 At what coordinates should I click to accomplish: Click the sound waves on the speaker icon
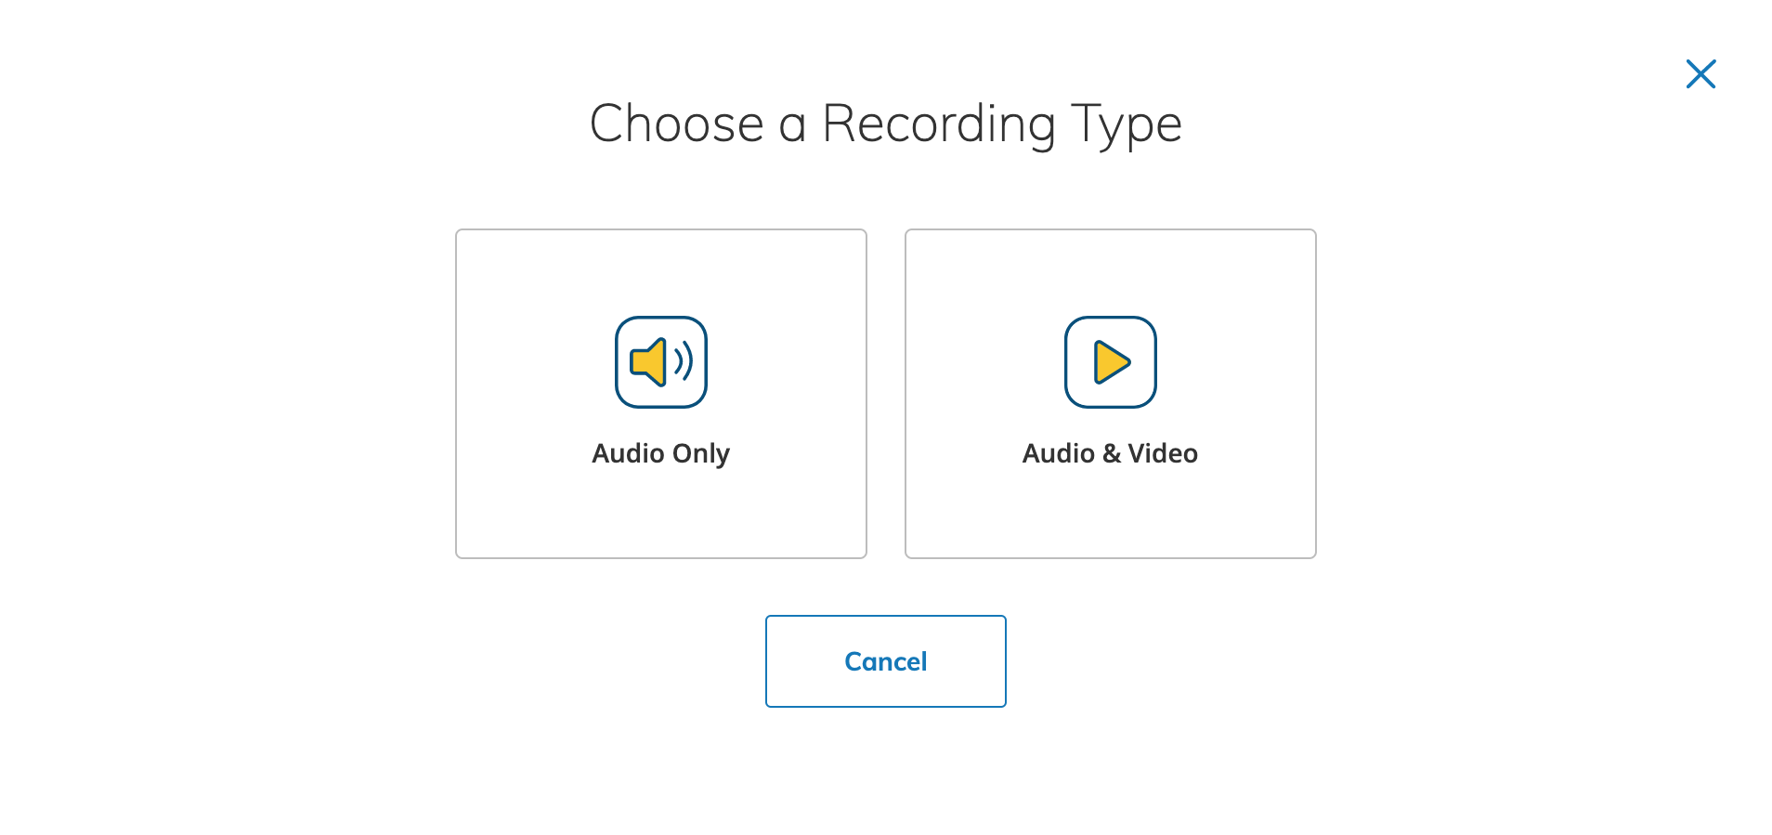tap(684, 361)
